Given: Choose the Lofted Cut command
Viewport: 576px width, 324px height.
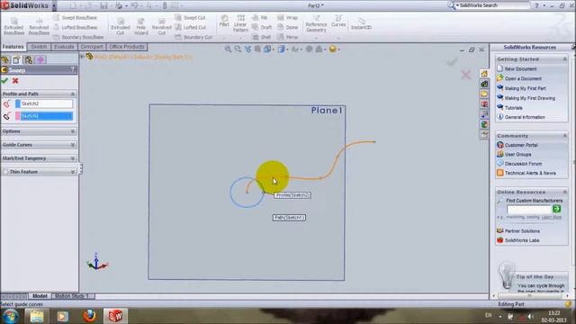Looking at the screenshot, I should tap(191, 27).
